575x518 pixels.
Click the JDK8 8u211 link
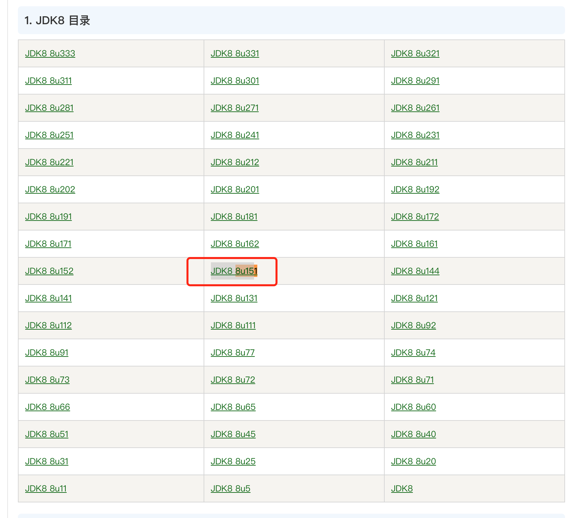(x=415, y=162)
